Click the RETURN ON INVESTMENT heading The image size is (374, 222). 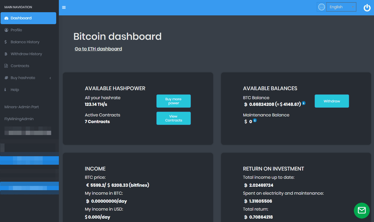(x=274, y=169)
